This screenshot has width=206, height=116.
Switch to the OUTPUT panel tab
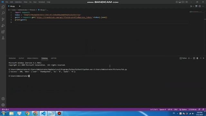21,58
